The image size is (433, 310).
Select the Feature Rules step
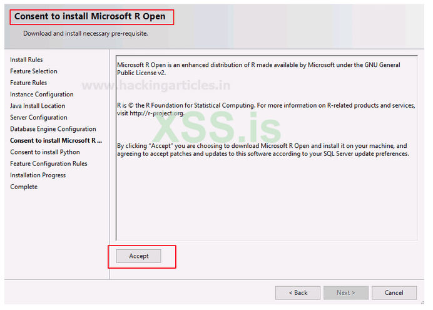28,83
